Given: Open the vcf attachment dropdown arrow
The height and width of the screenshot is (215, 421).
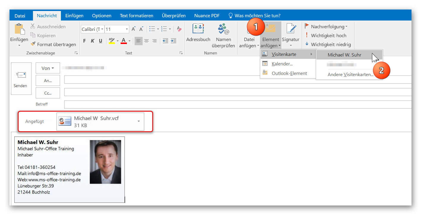Looking at the screenshot, I should pos(139,121).
